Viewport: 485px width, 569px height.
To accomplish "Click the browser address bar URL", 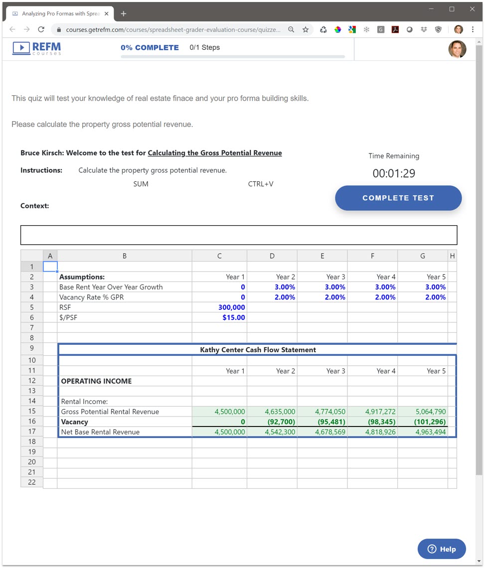I will pyautogui.click(x=173, y=30).
